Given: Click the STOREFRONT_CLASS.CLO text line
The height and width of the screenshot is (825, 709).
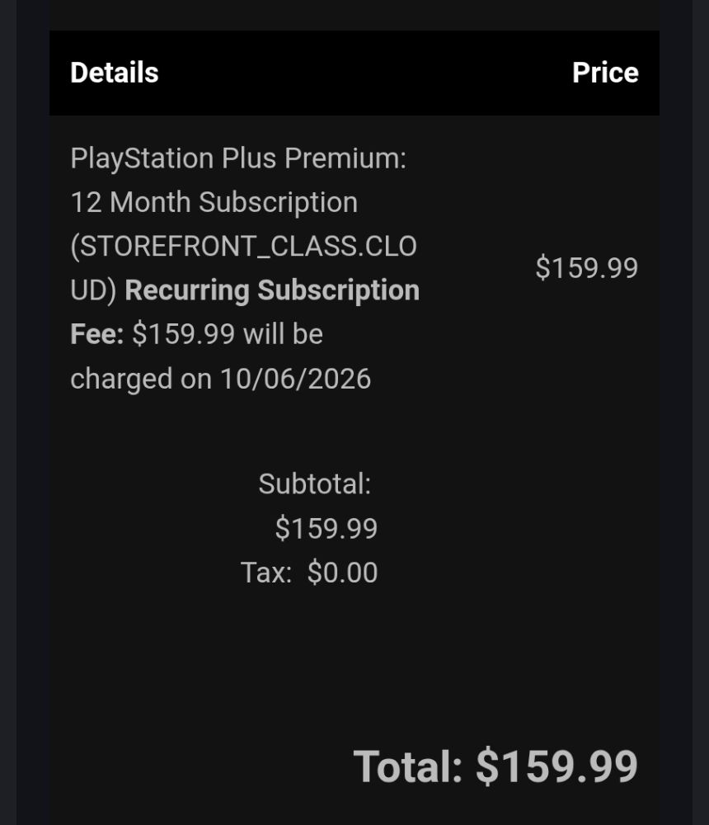Looking at the screenshot, I should [x=243, y=246].
